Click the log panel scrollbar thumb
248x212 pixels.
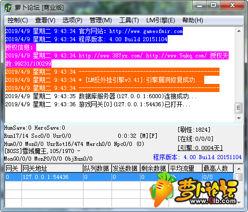point(239,108)
